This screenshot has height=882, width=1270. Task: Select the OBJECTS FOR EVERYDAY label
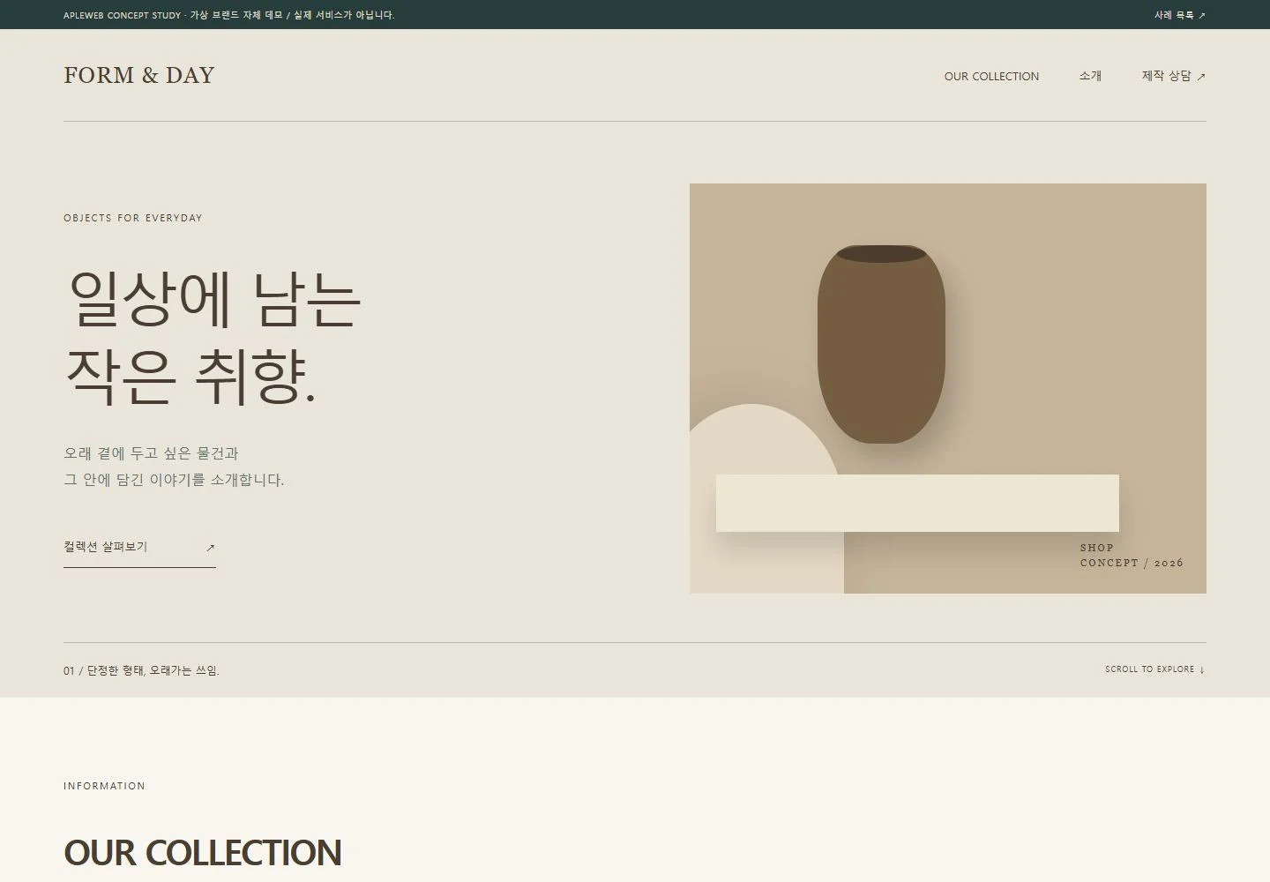click(133, 218)
